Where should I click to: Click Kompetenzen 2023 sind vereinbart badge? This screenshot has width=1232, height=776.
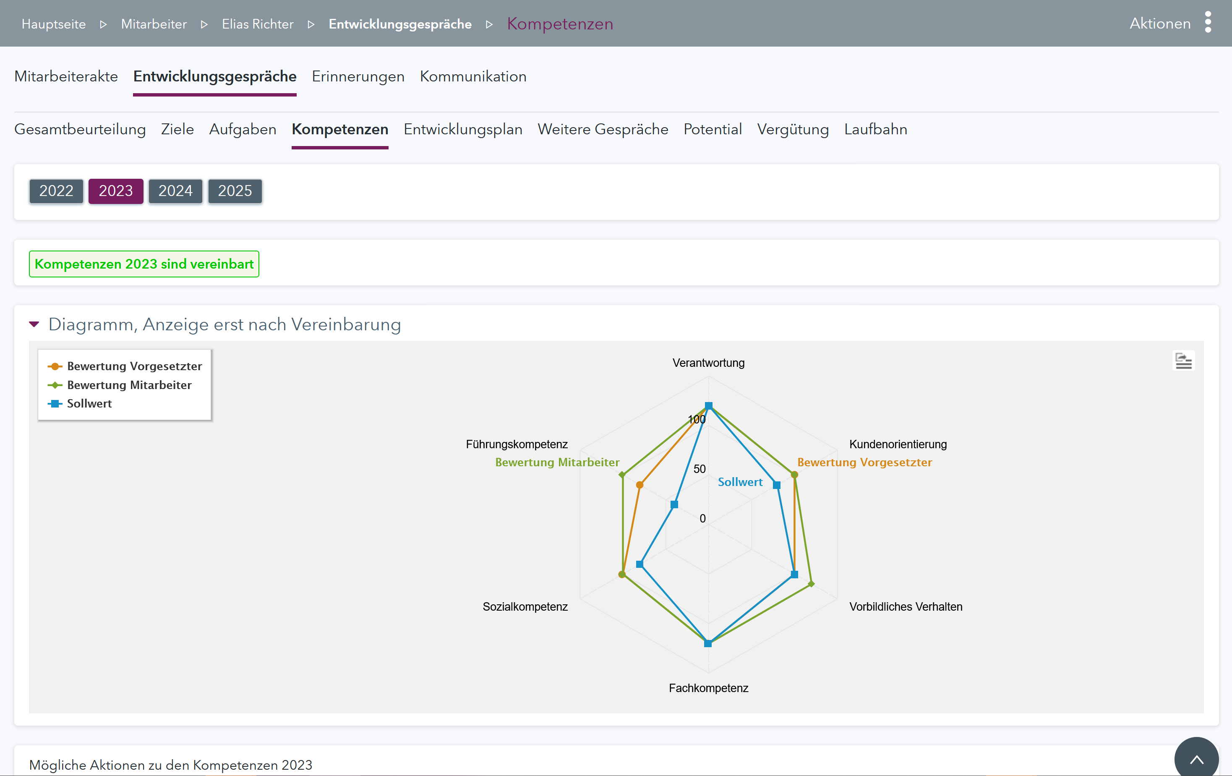point(144,264)
